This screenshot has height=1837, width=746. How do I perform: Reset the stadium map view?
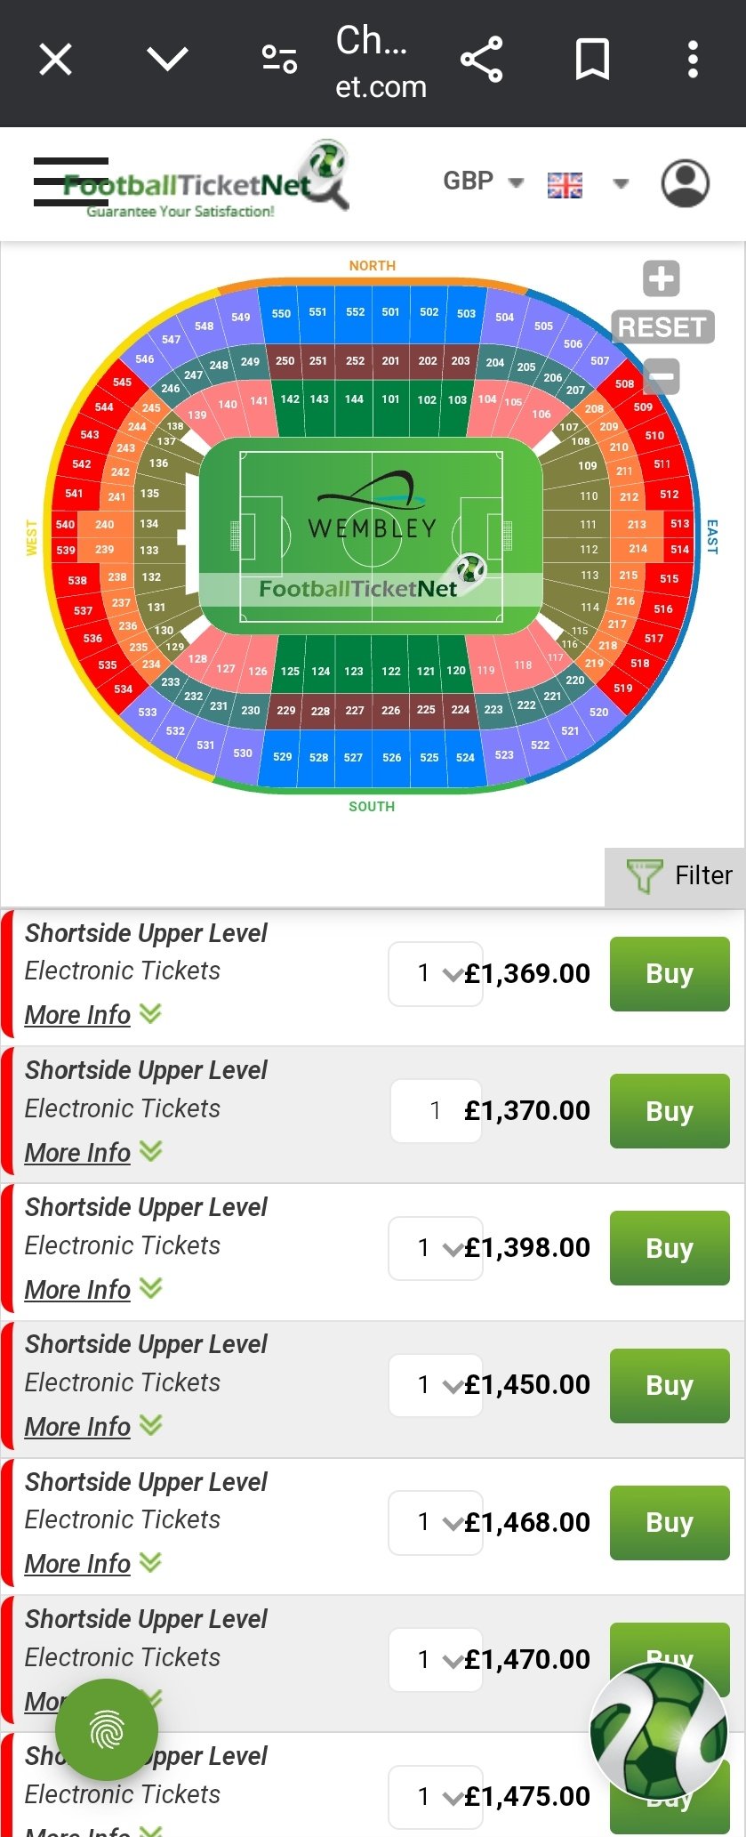[662, 327]
